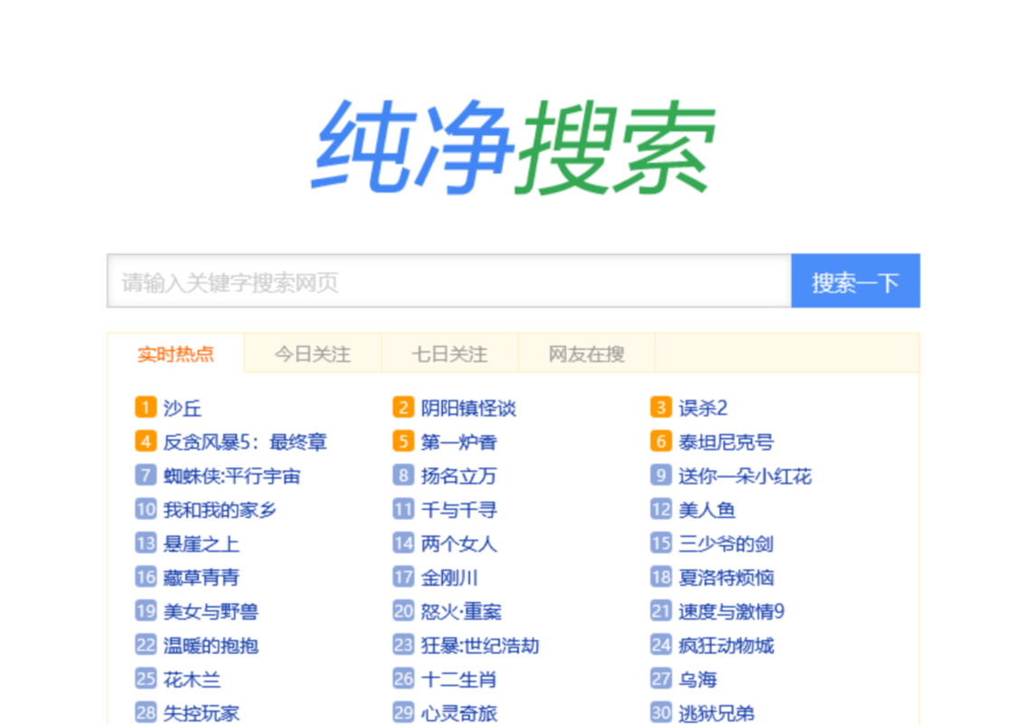Click the 心灵奇旅 link

pos(459,714)
